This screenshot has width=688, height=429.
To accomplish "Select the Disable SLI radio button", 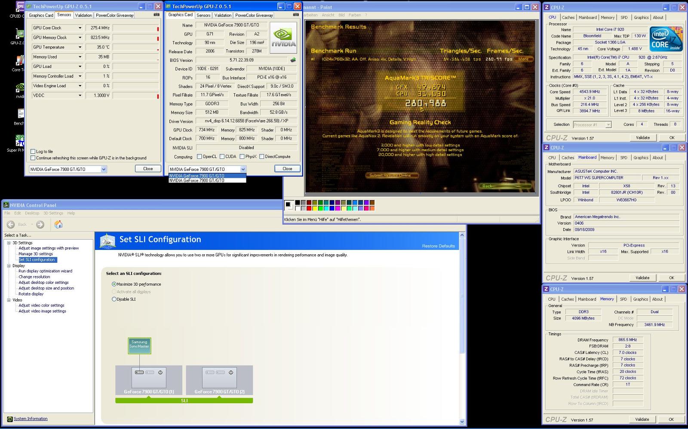I will [114, 299].
